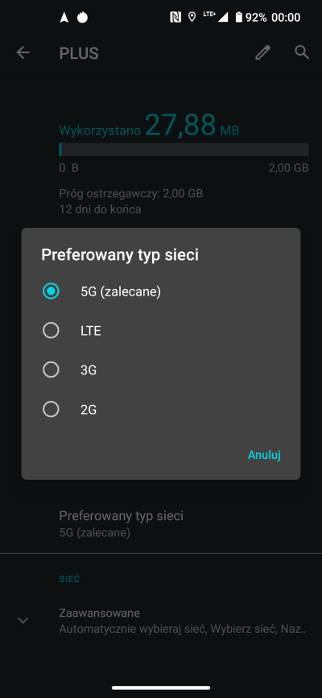Open search with magnifier icon
Screen dimensions: 322x698
click(x=302, y=52)
